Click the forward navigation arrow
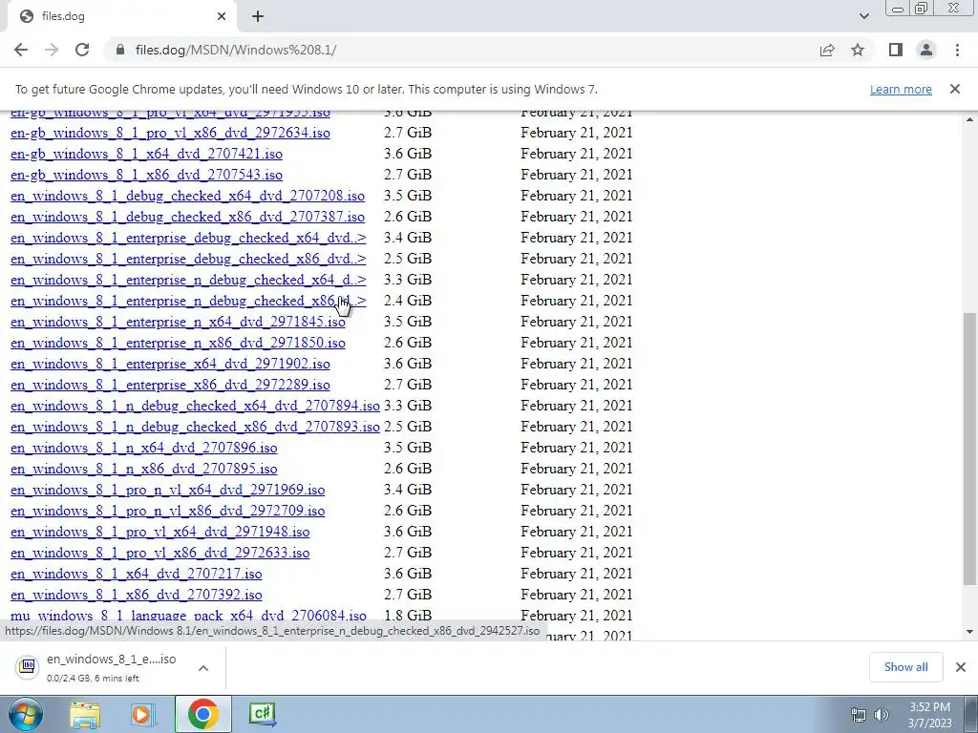This screenshot has width=978, height=733. tap(52, 50)
